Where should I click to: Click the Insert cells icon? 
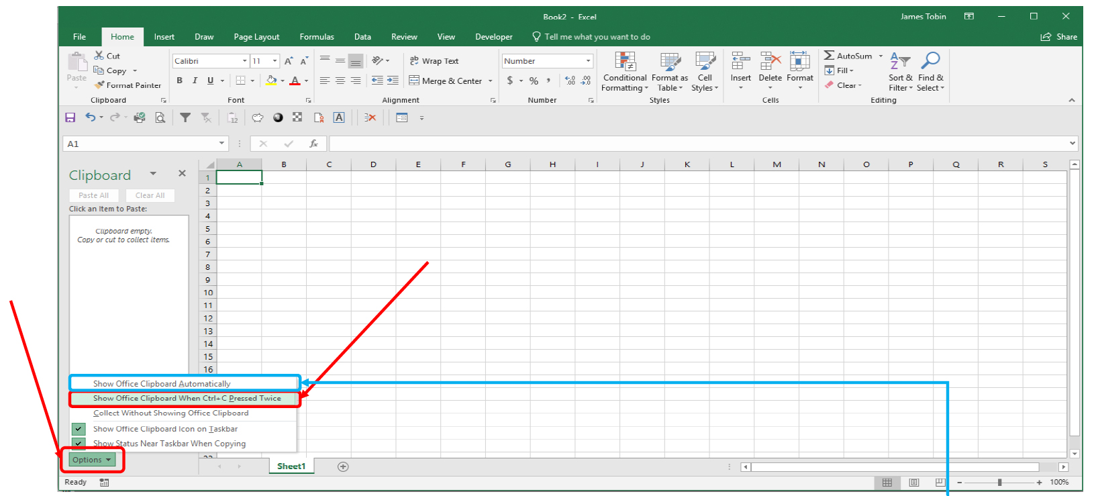740,62
